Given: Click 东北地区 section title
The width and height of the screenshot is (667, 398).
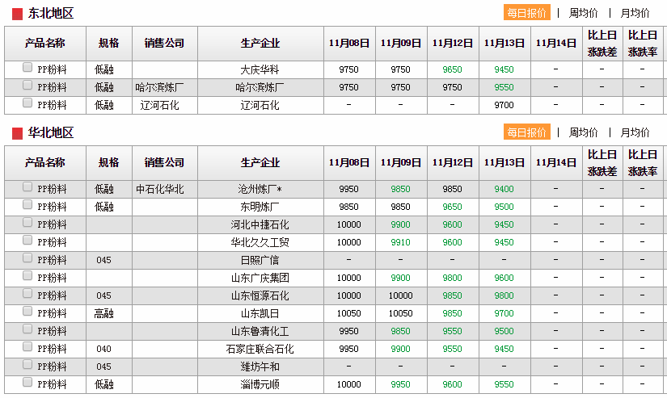Looking at the screenshot, I should coord(51,13).
